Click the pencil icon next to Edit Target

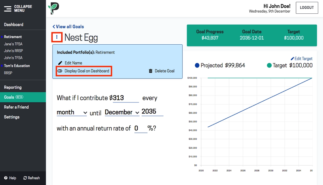pos(292,59)
